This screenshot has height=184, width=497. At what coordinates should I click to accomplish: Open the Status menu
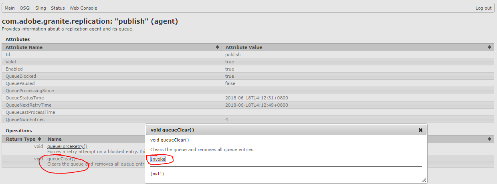pos(58,8)
